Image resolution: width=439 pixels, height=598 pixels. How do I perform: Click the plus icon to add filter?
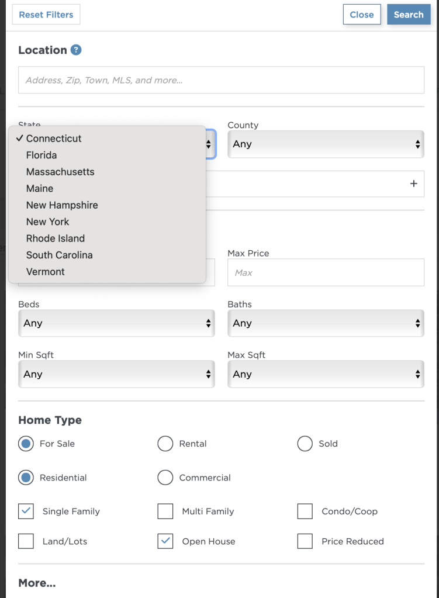pyautogui.click(x=414, y=184)
